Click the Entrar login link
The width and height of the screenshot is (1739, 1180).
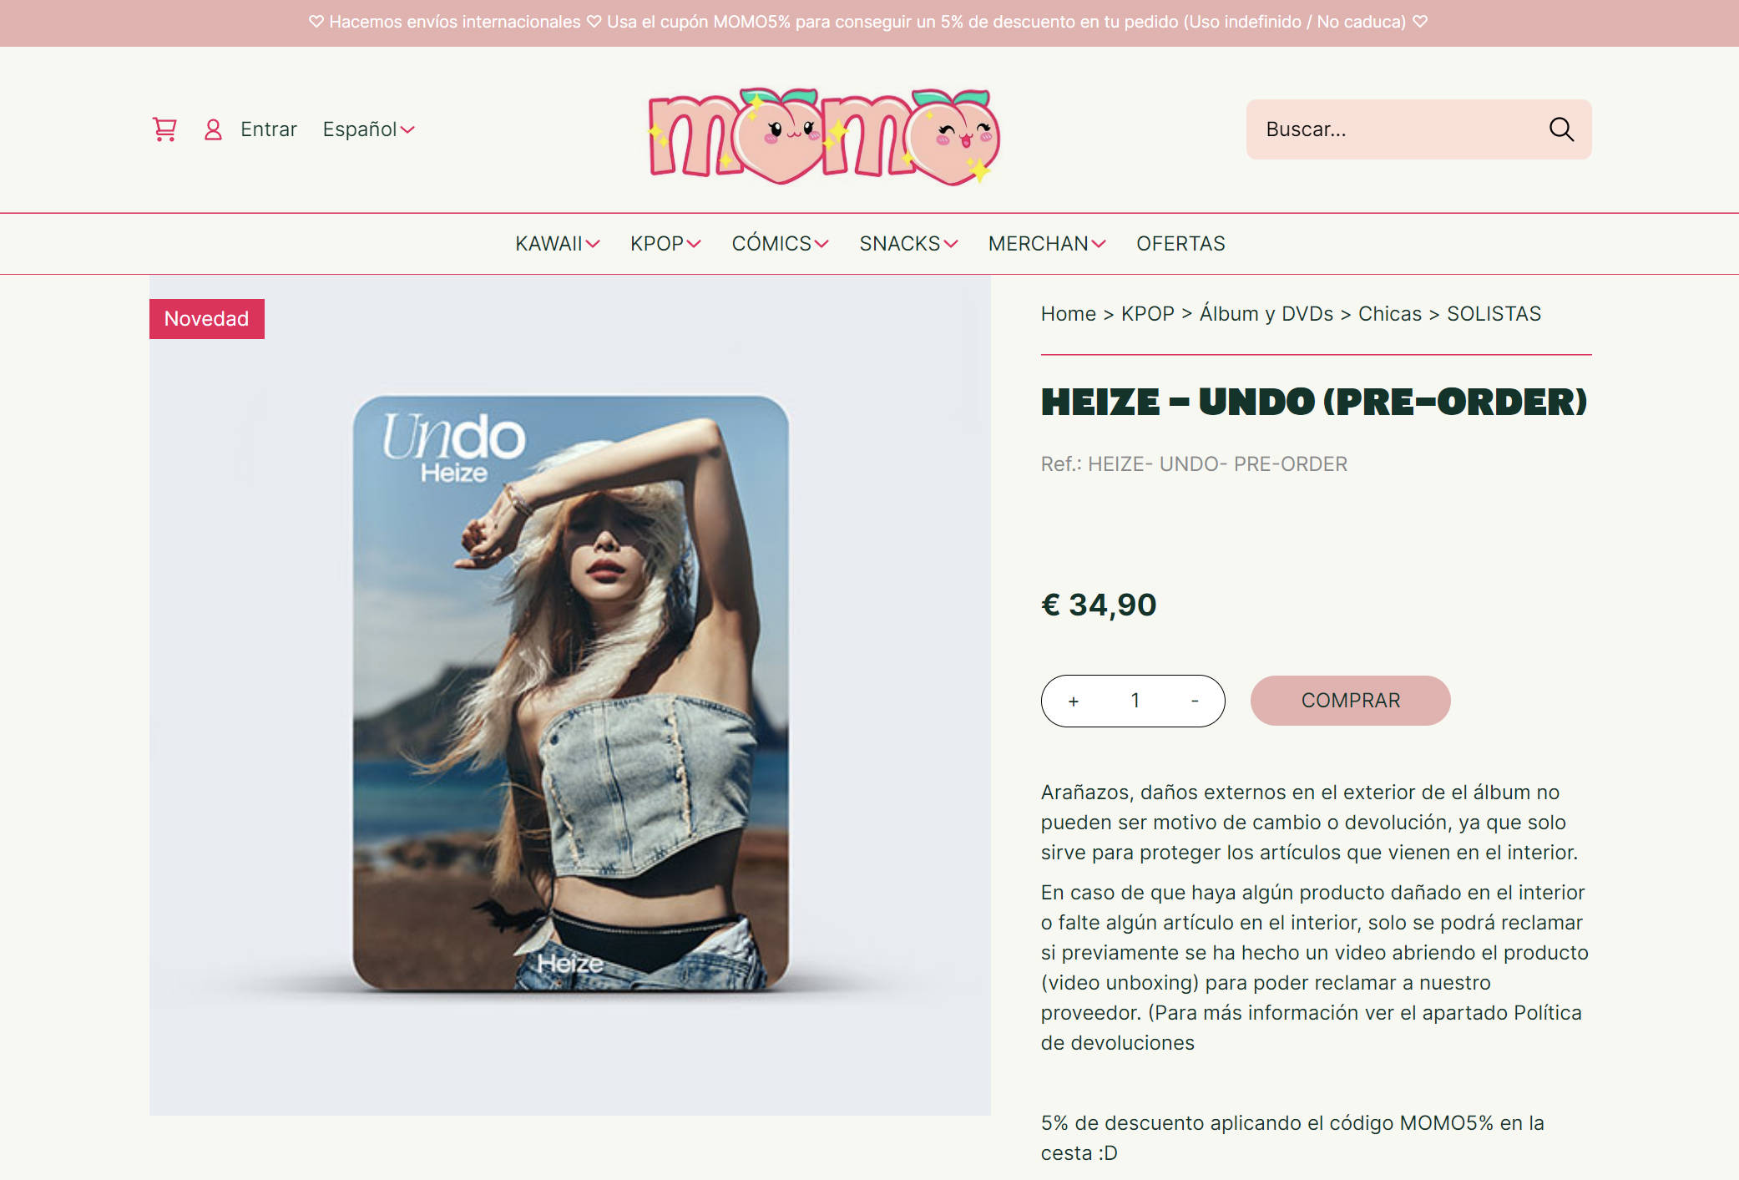point(269,129)
